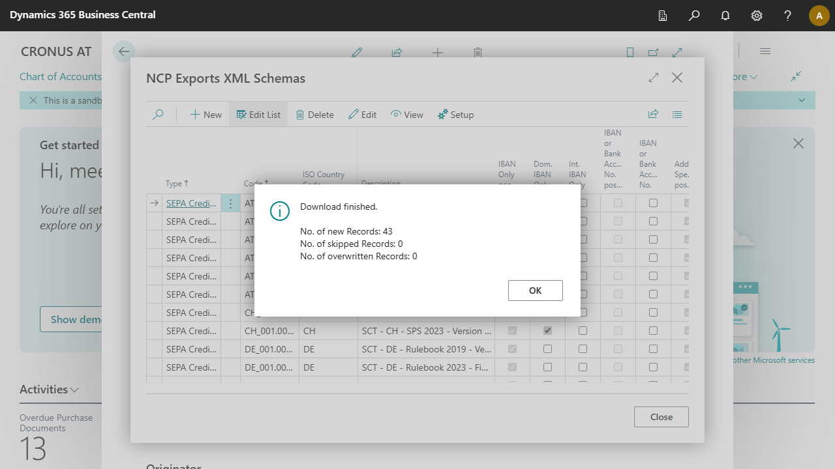Open the help question mark icon

788,16
